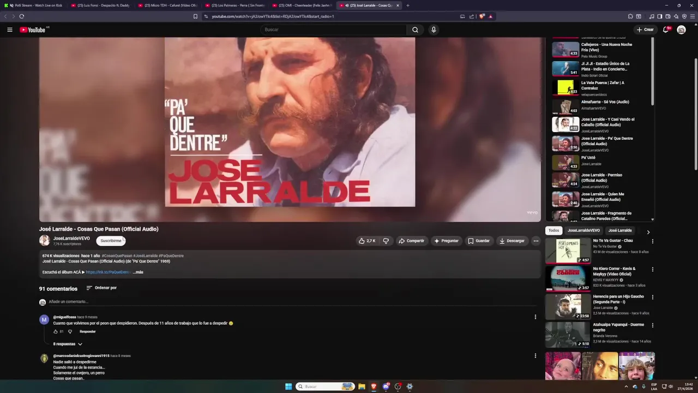
Task: Subscribe with the Suscribirme button
Action: (x=111, y=241)
